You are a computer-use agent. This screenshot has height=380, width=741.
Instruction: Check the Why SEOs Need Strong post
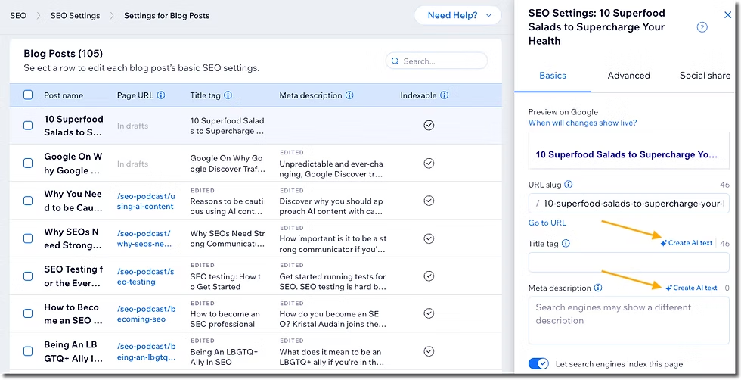coord(28,238)
